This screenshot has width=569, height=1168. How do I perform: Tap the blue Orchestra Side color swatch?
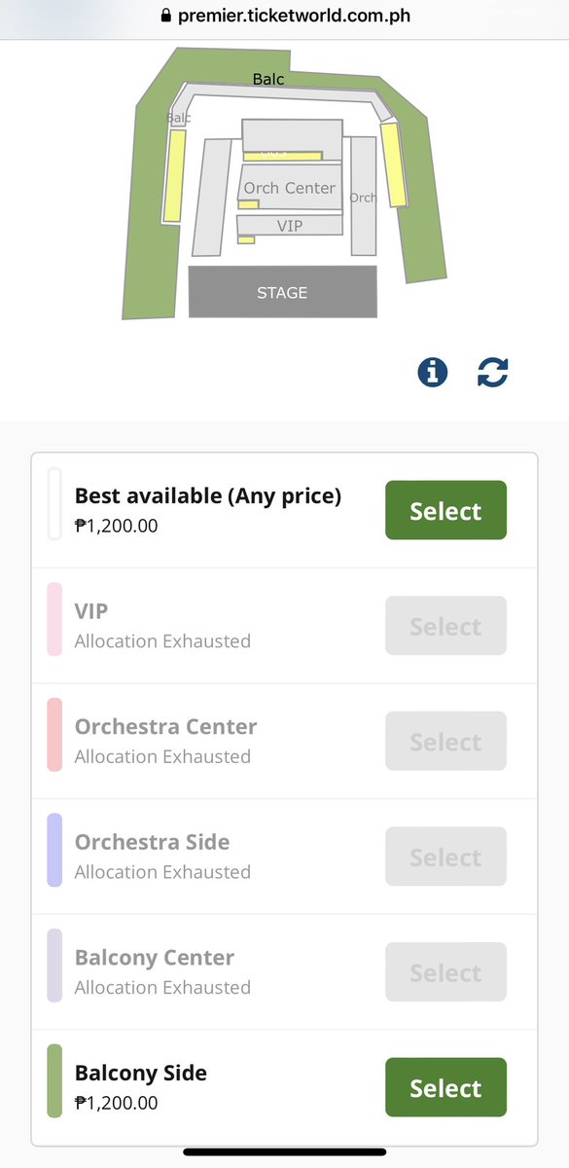tap(54, 850)
